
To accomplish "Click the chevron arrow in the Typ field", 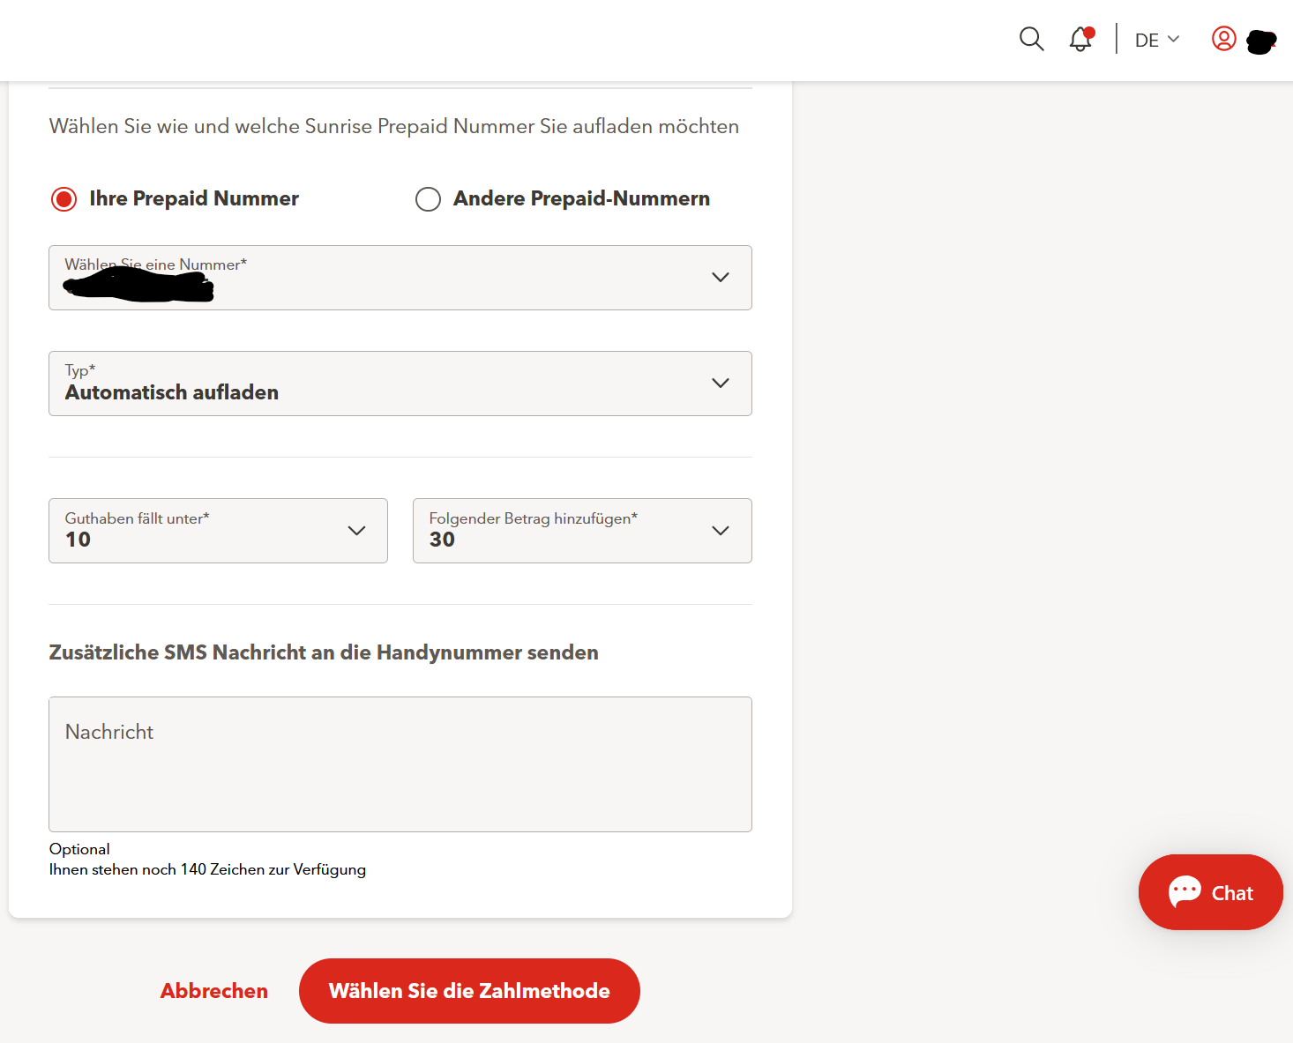I will coord(720,383).
